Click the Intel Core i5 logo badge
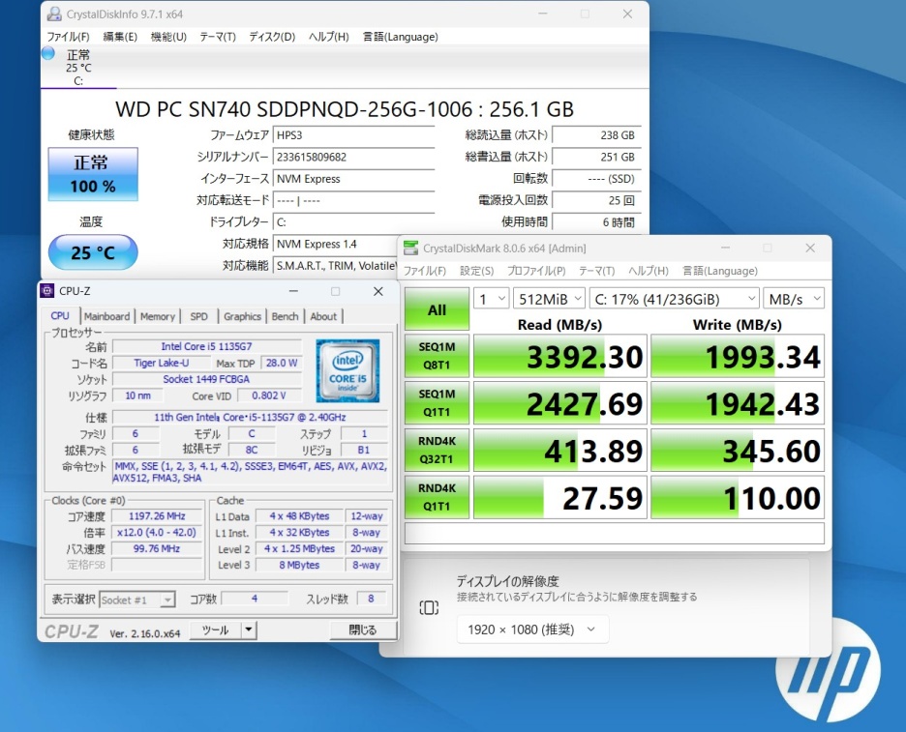906x732 pixels. point(347,370)
